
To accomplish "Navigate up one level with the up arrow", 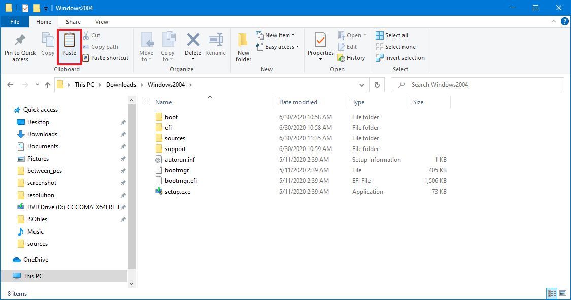I will tap(47, 85).
